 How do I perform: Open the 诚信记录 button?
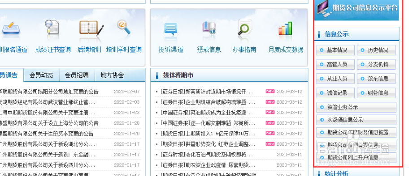click(x=335, y=93)
